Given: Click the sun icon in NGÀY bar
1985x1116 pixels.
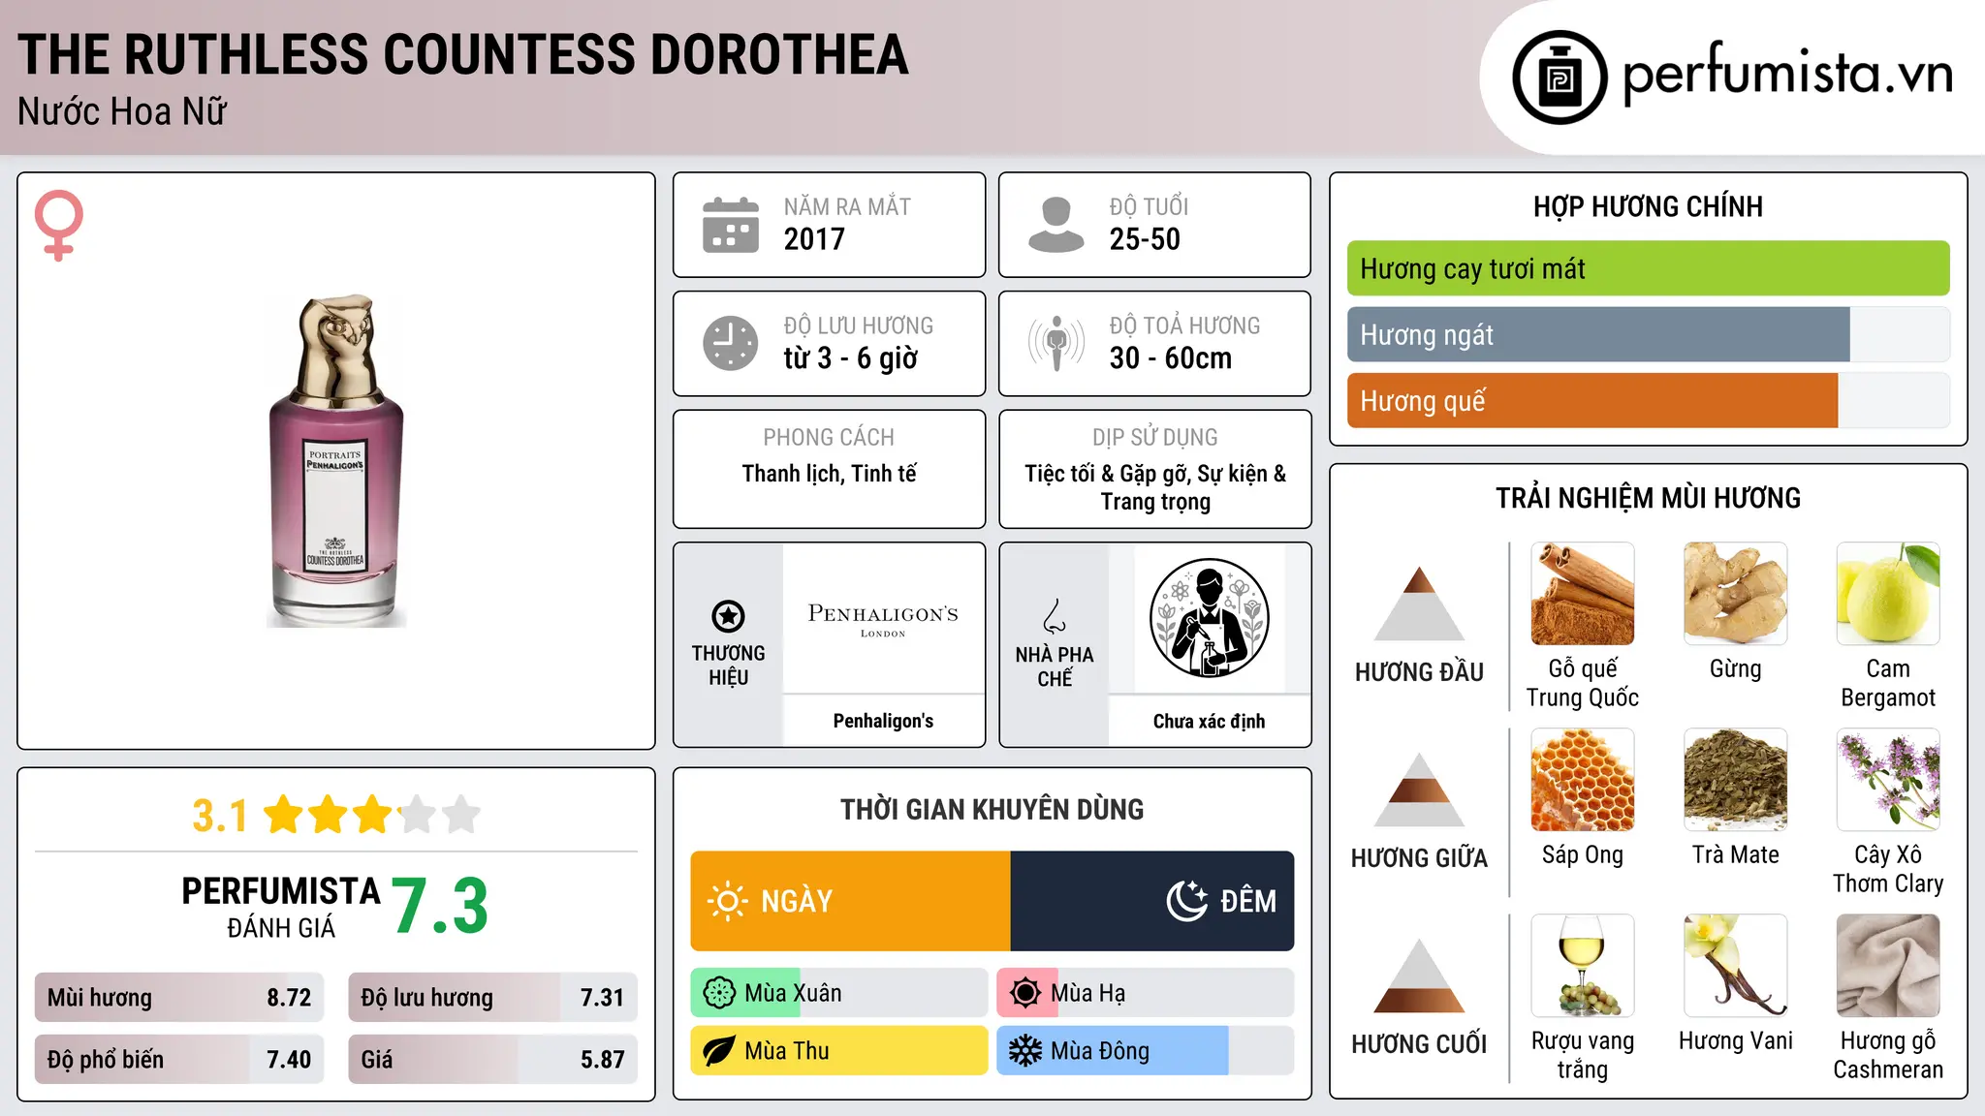Looking at the screenshot, I should point(728,901).
